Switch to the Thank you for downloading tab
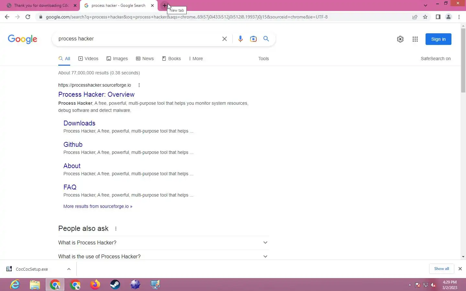The width and height of the screenshot is (466, 291). [41, 5]
